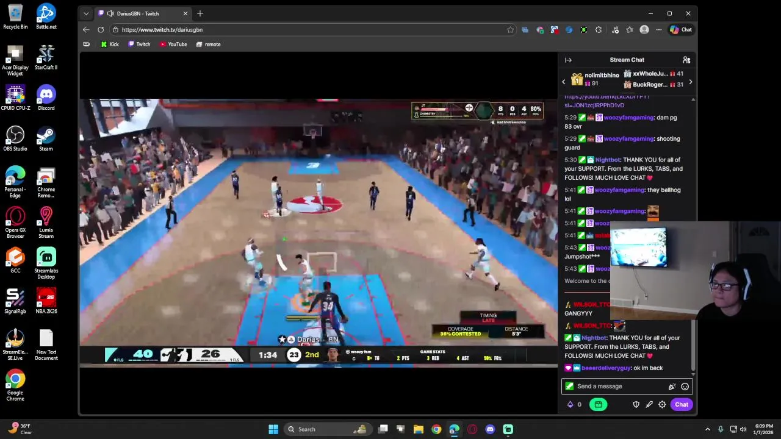Image resolution: width=781 pixels, height=439 pixels.
Task: Open the moderation shield settings
Action: [x=636, y=404]
